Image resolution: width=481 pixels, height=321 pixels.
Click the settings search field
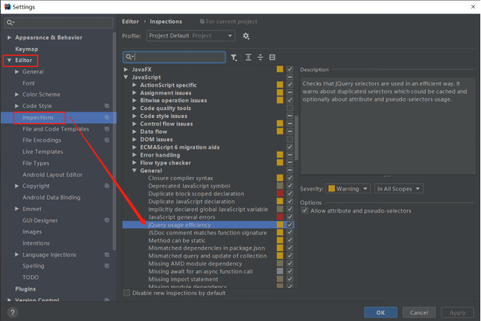(59, 23)
